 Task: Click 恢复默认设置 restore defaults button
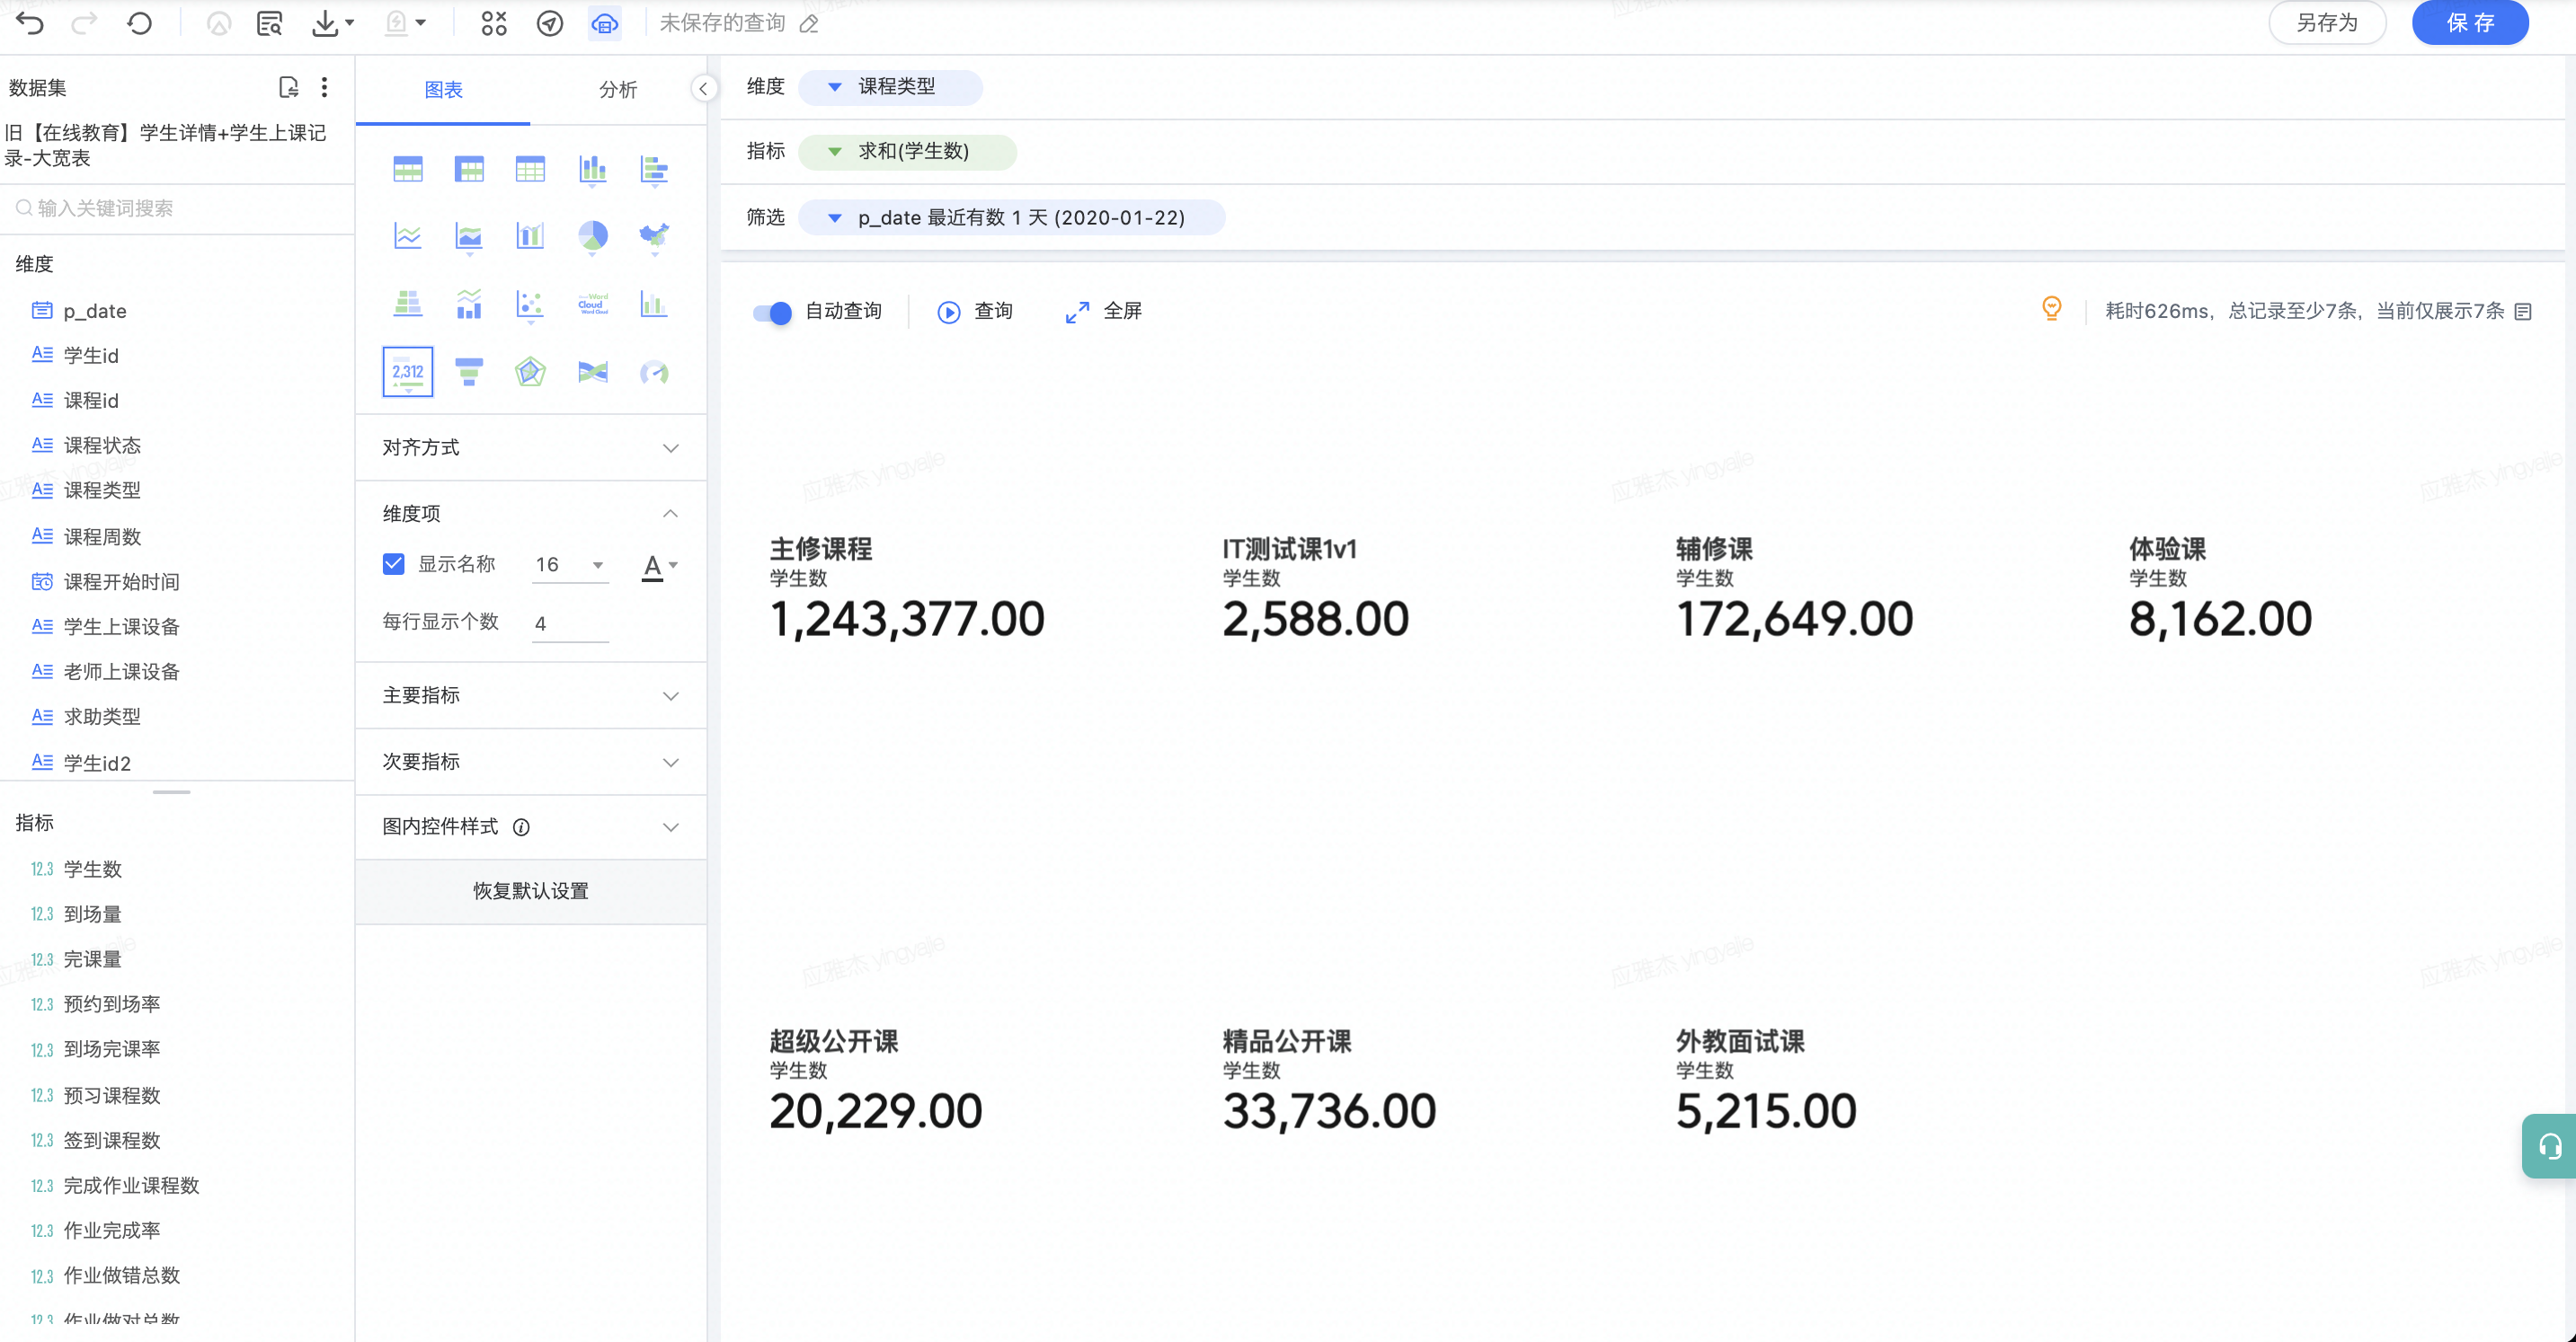click(530, 890)
